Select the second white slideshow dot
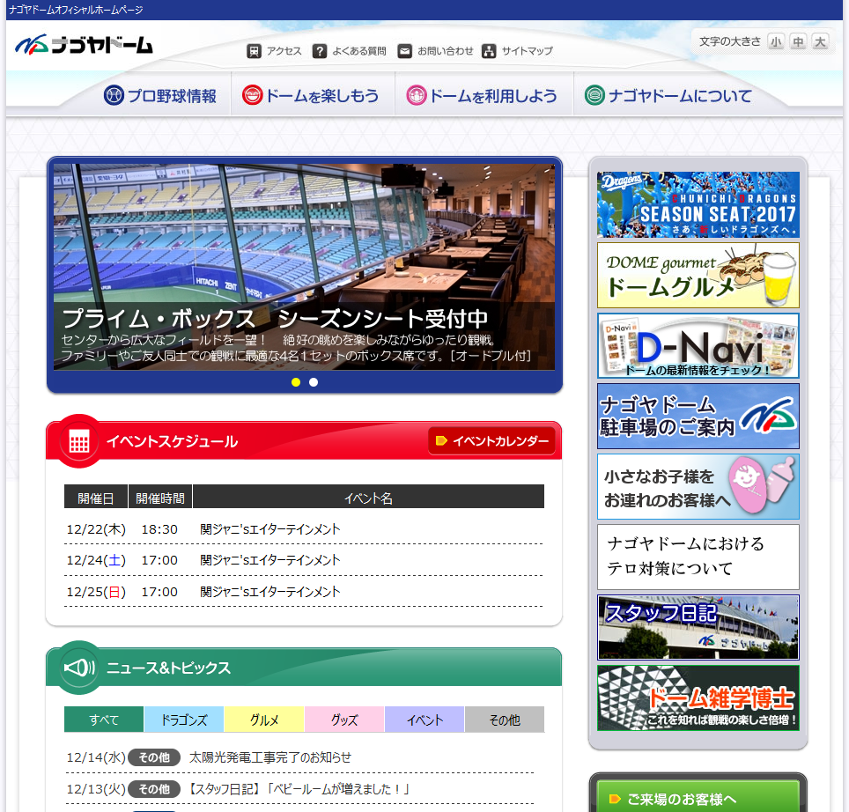 tap(314, 382)
